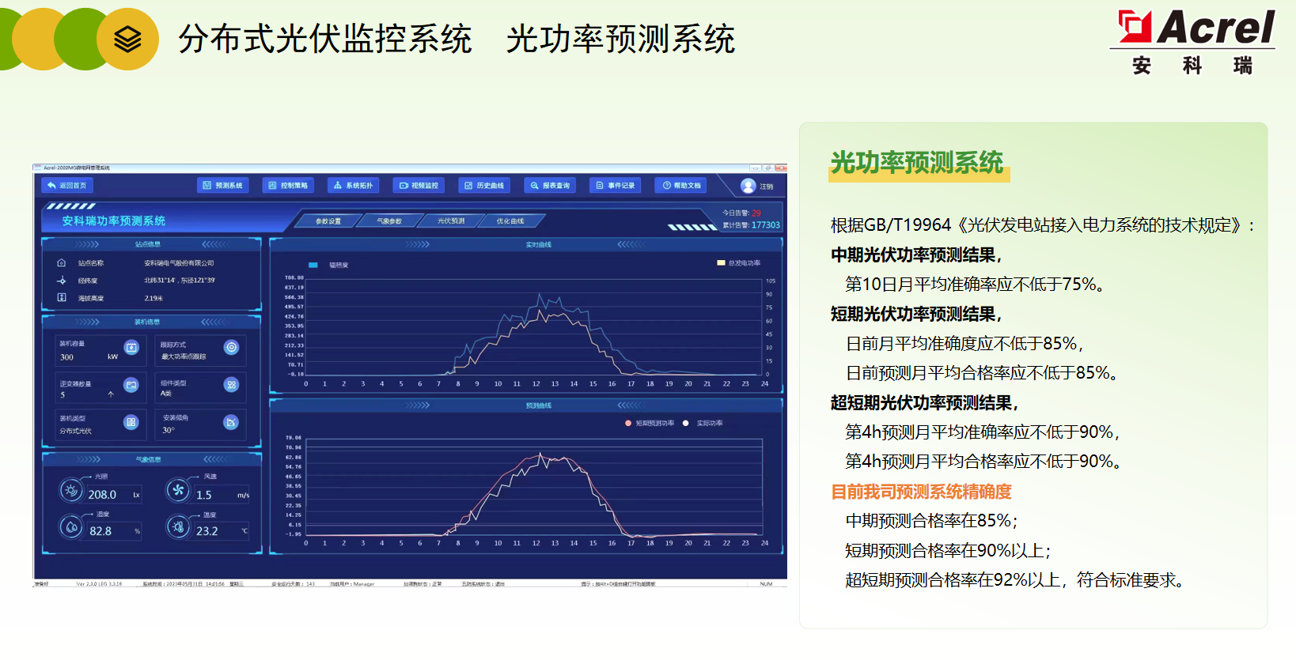1296x660 pixels.
Task: Click the Acrel 安科瑞 logo
Action: [1193, 43]
